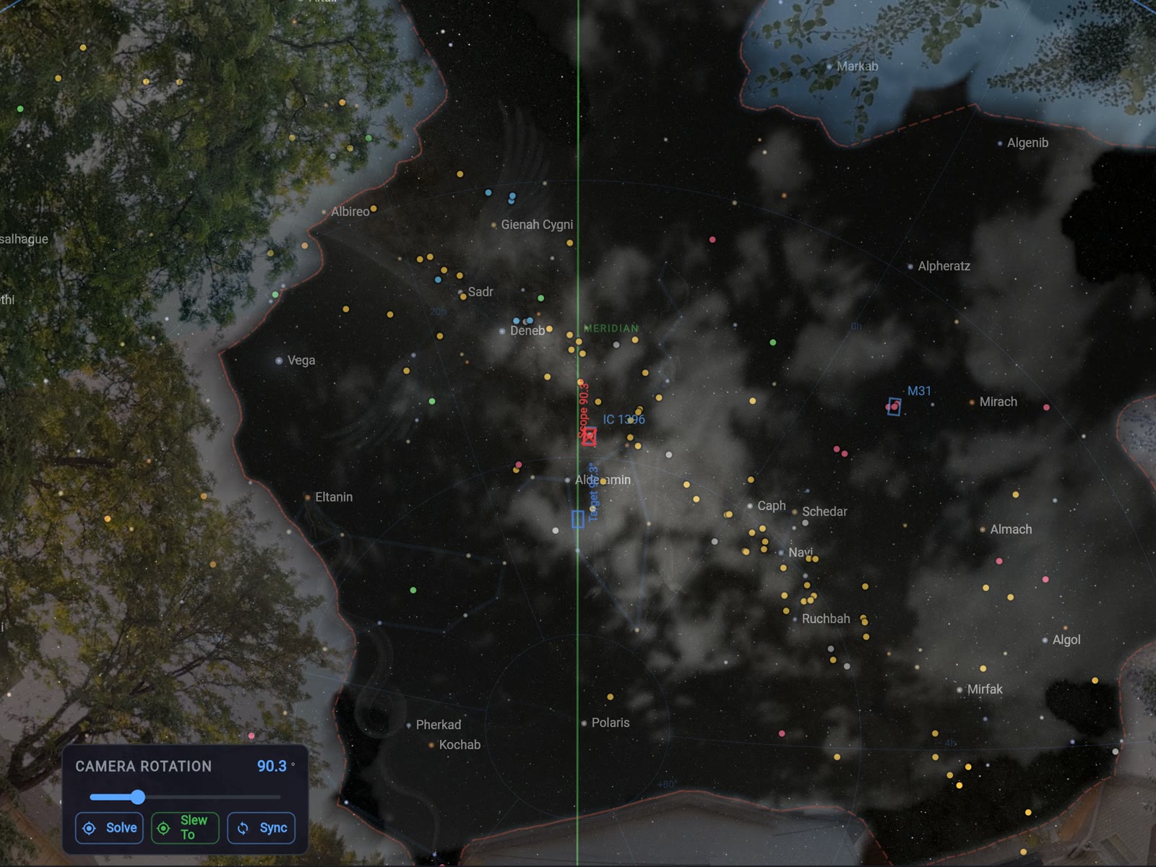1156x867 pixels.
Task: Click the red scope position marker
Action: [590, 436]
